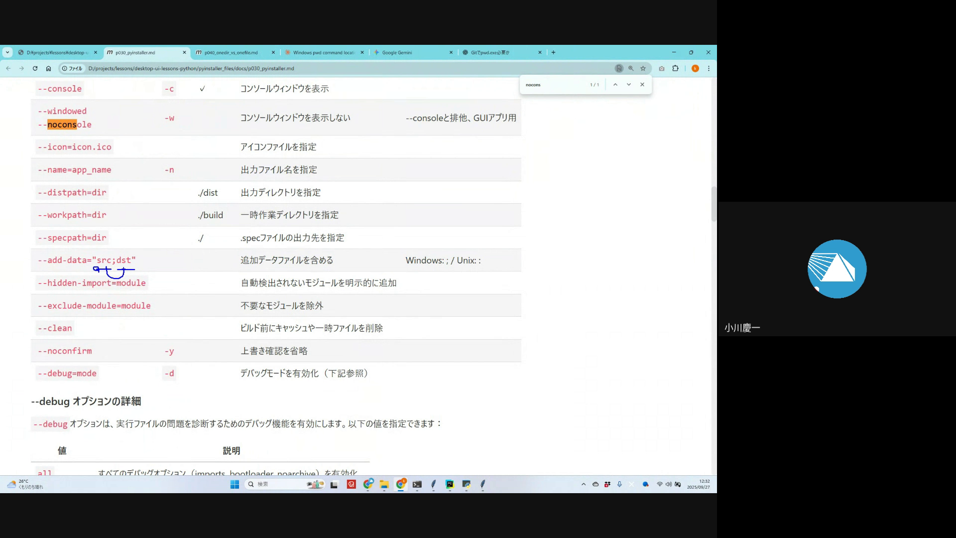Open the taskbar volume control
The width and height of the screenshot is (956, 538).
coord(669,484)
